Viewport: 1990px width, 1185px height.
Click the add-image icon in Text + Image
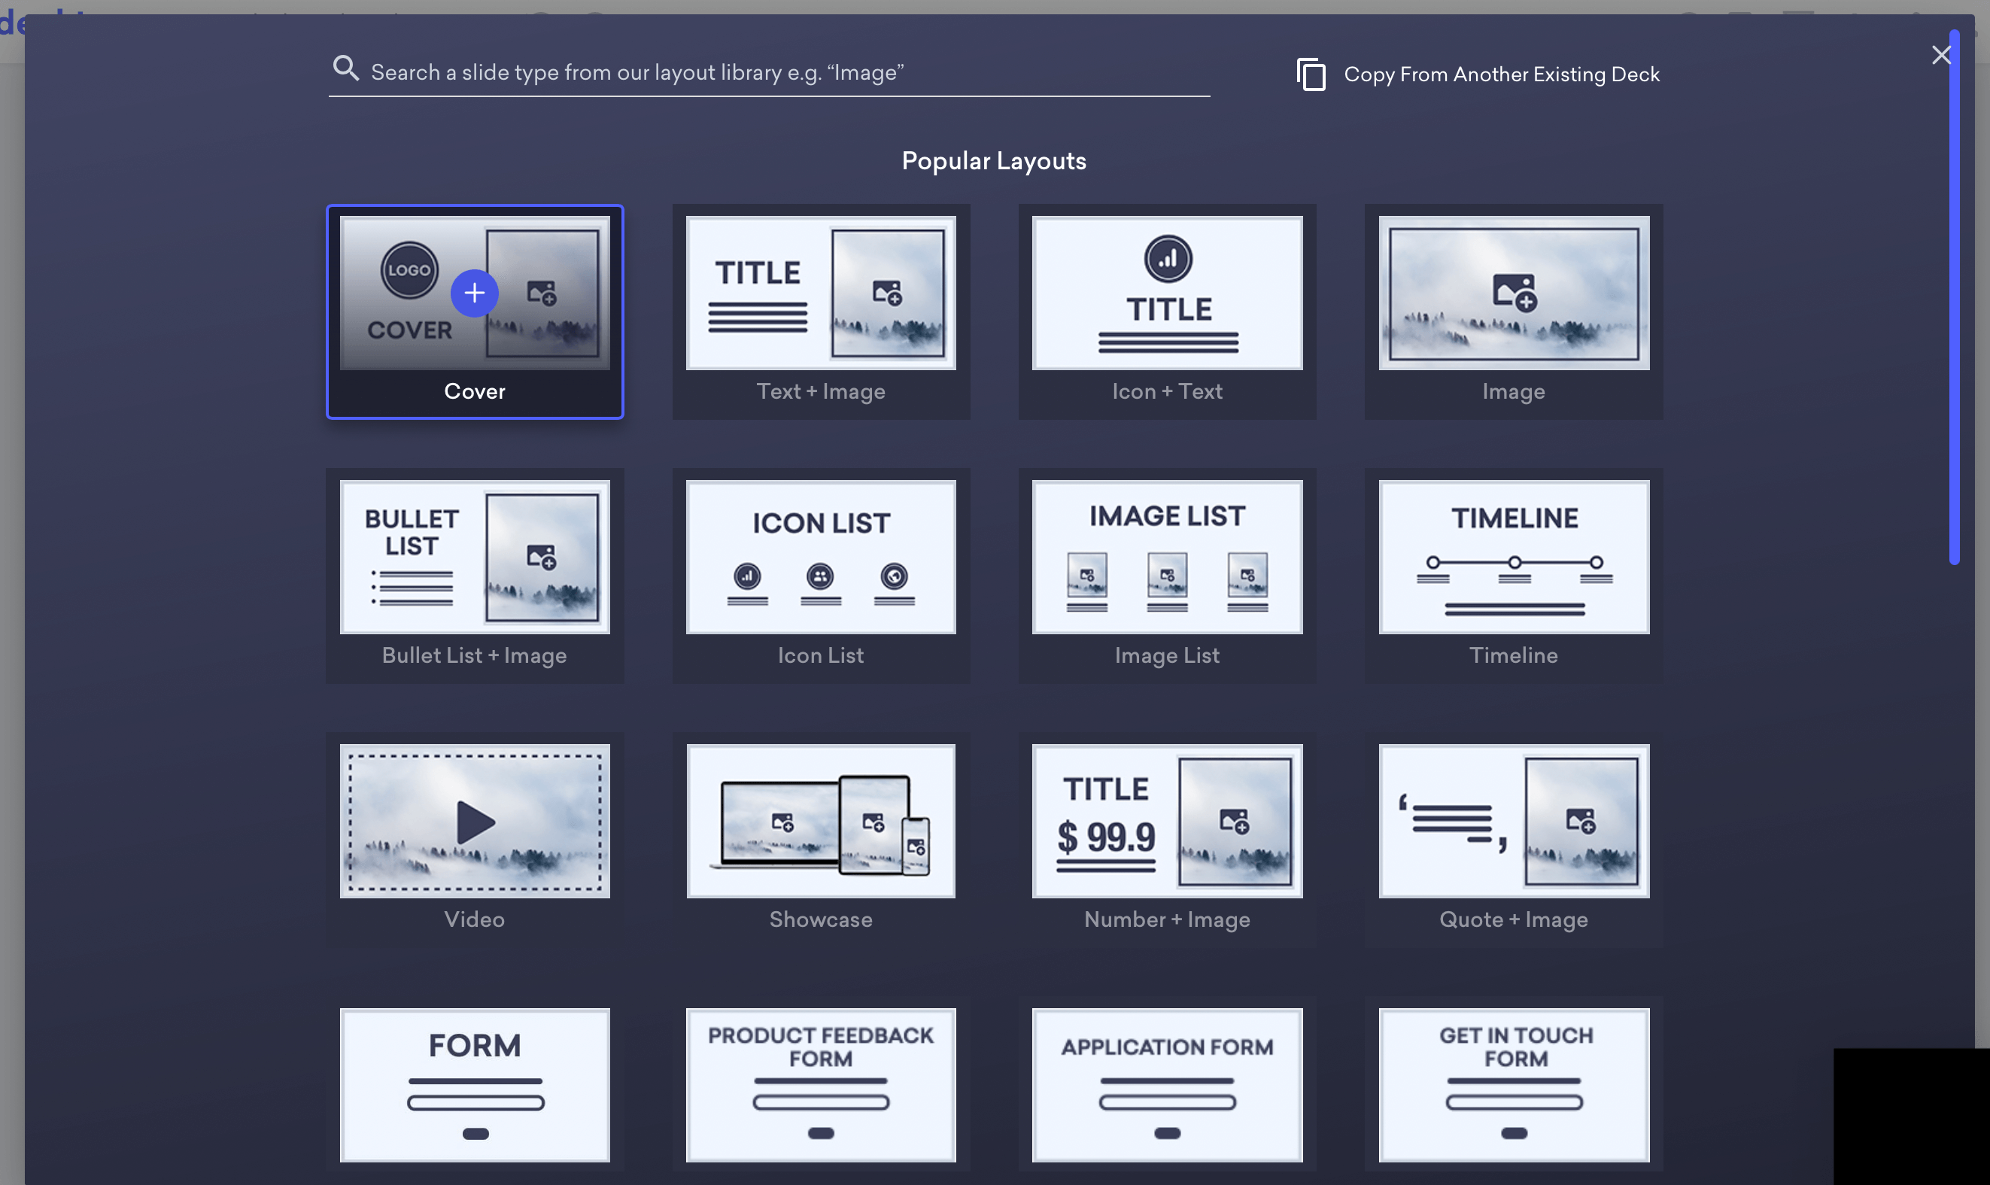coord(887,292)
